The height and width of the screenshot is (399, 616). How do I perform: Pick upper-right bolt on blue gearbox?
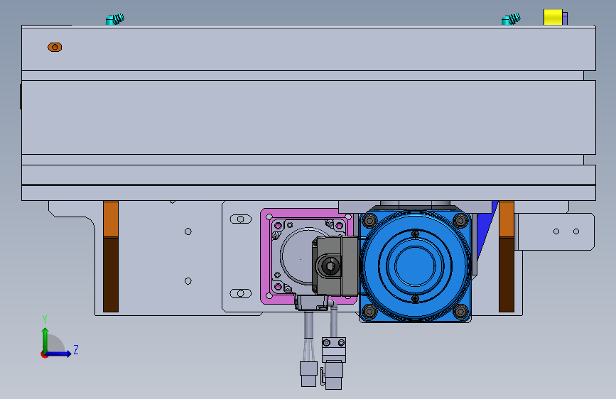pos(460,220)
